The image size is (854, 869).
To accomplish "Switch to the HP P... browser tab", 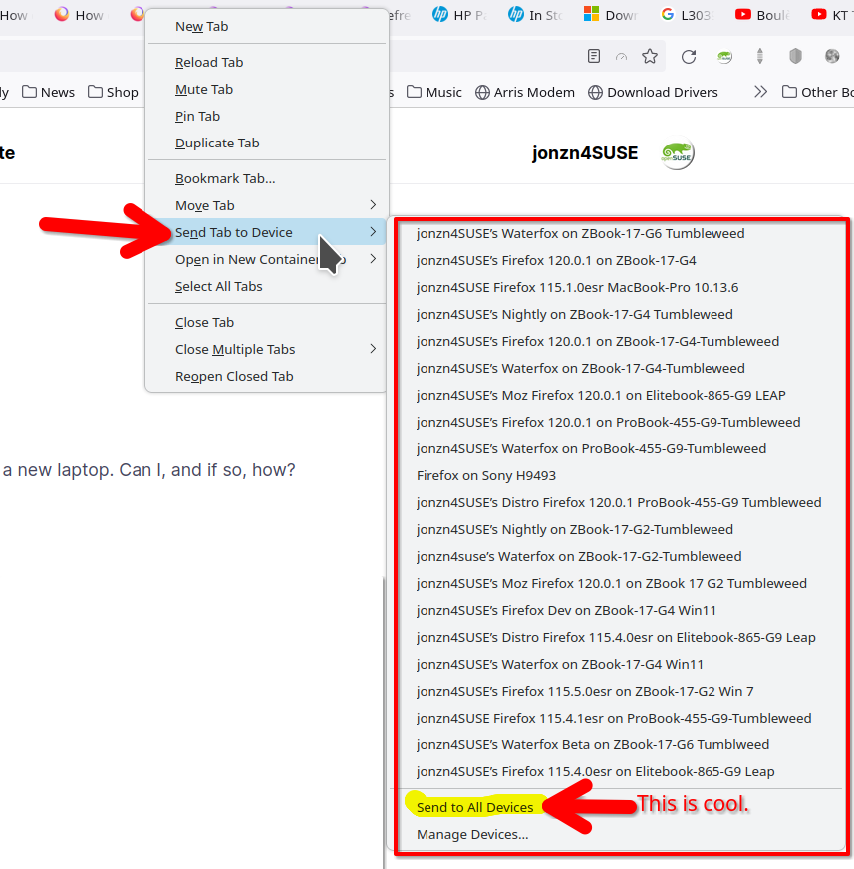I will 458,15.
